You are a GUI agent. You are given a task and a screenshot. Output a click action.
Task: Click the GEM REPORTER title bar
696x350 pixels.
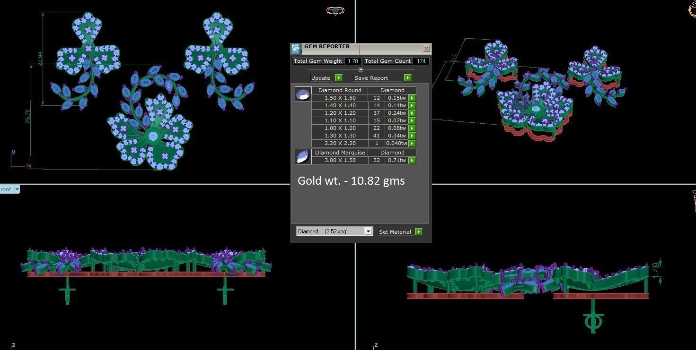361,48
